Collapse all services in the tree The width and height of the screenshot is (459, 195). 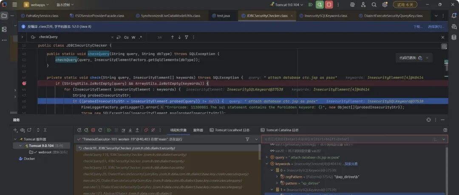pyautogui.click(x=45, y=130)
